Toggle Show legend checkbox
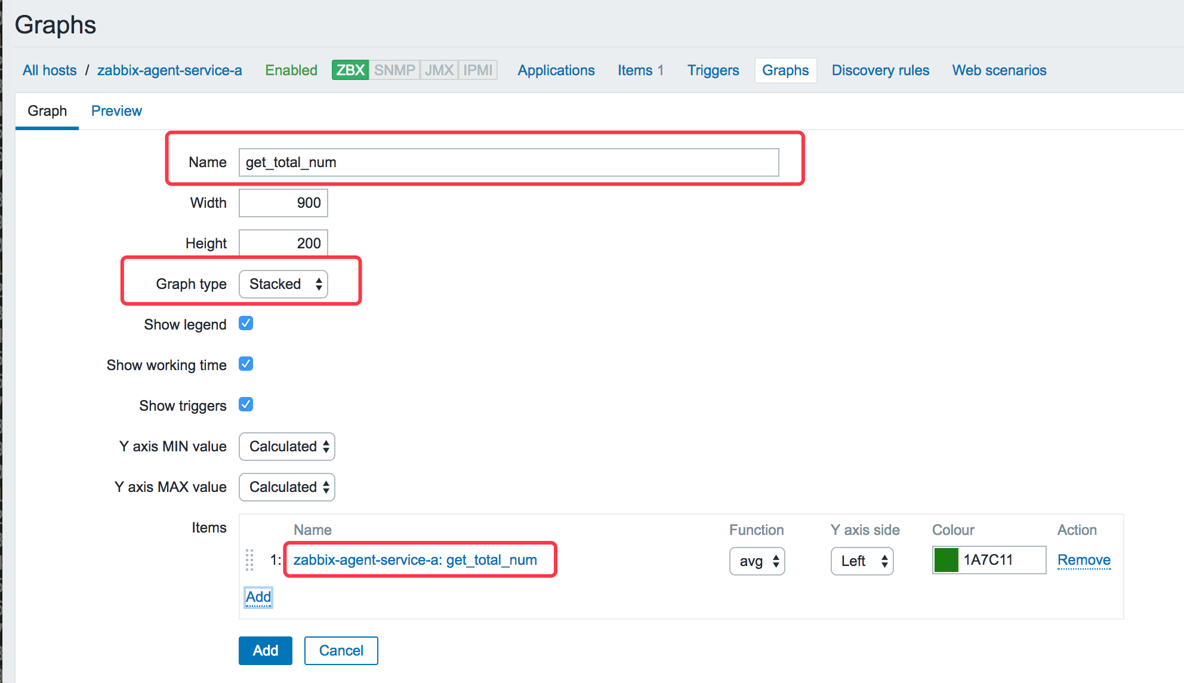Screen dimensions: 1184x683 tap(246, 323)
